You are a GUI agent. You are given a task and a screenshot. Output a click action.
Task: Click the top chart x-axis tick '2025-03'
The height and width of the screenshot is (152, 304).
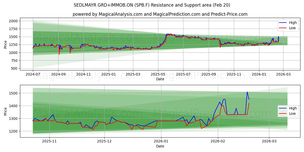(133, 74)
